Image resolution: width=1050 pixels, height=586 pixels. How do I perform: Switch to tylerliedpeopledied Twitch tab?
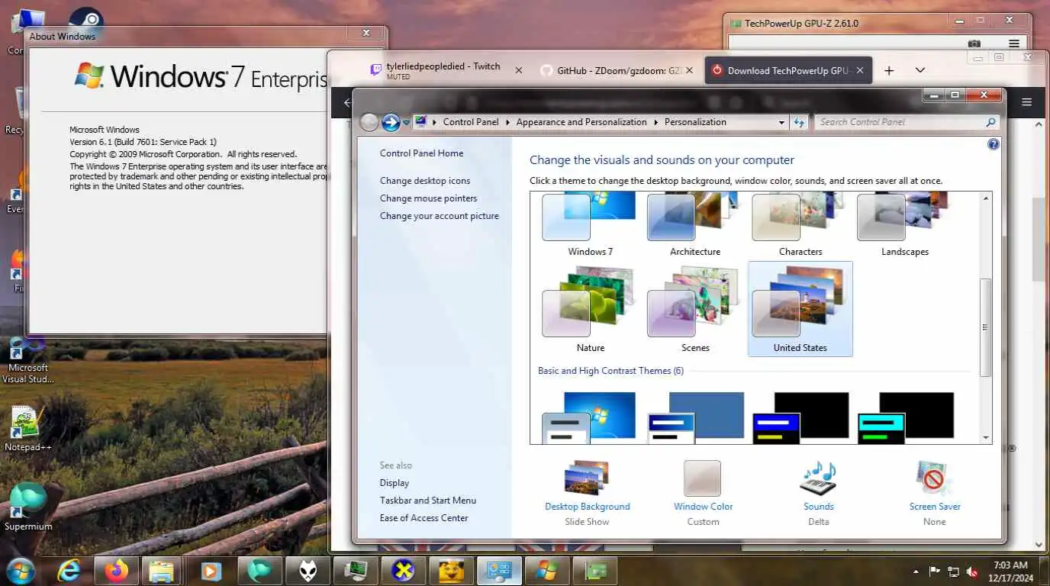coord(443,70)
